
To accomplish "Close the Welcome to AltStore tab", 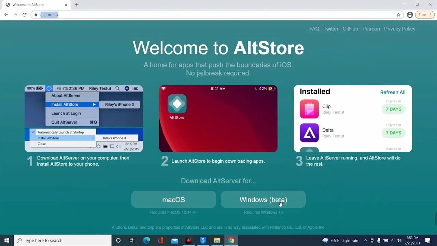I will [x=65, y=5].
